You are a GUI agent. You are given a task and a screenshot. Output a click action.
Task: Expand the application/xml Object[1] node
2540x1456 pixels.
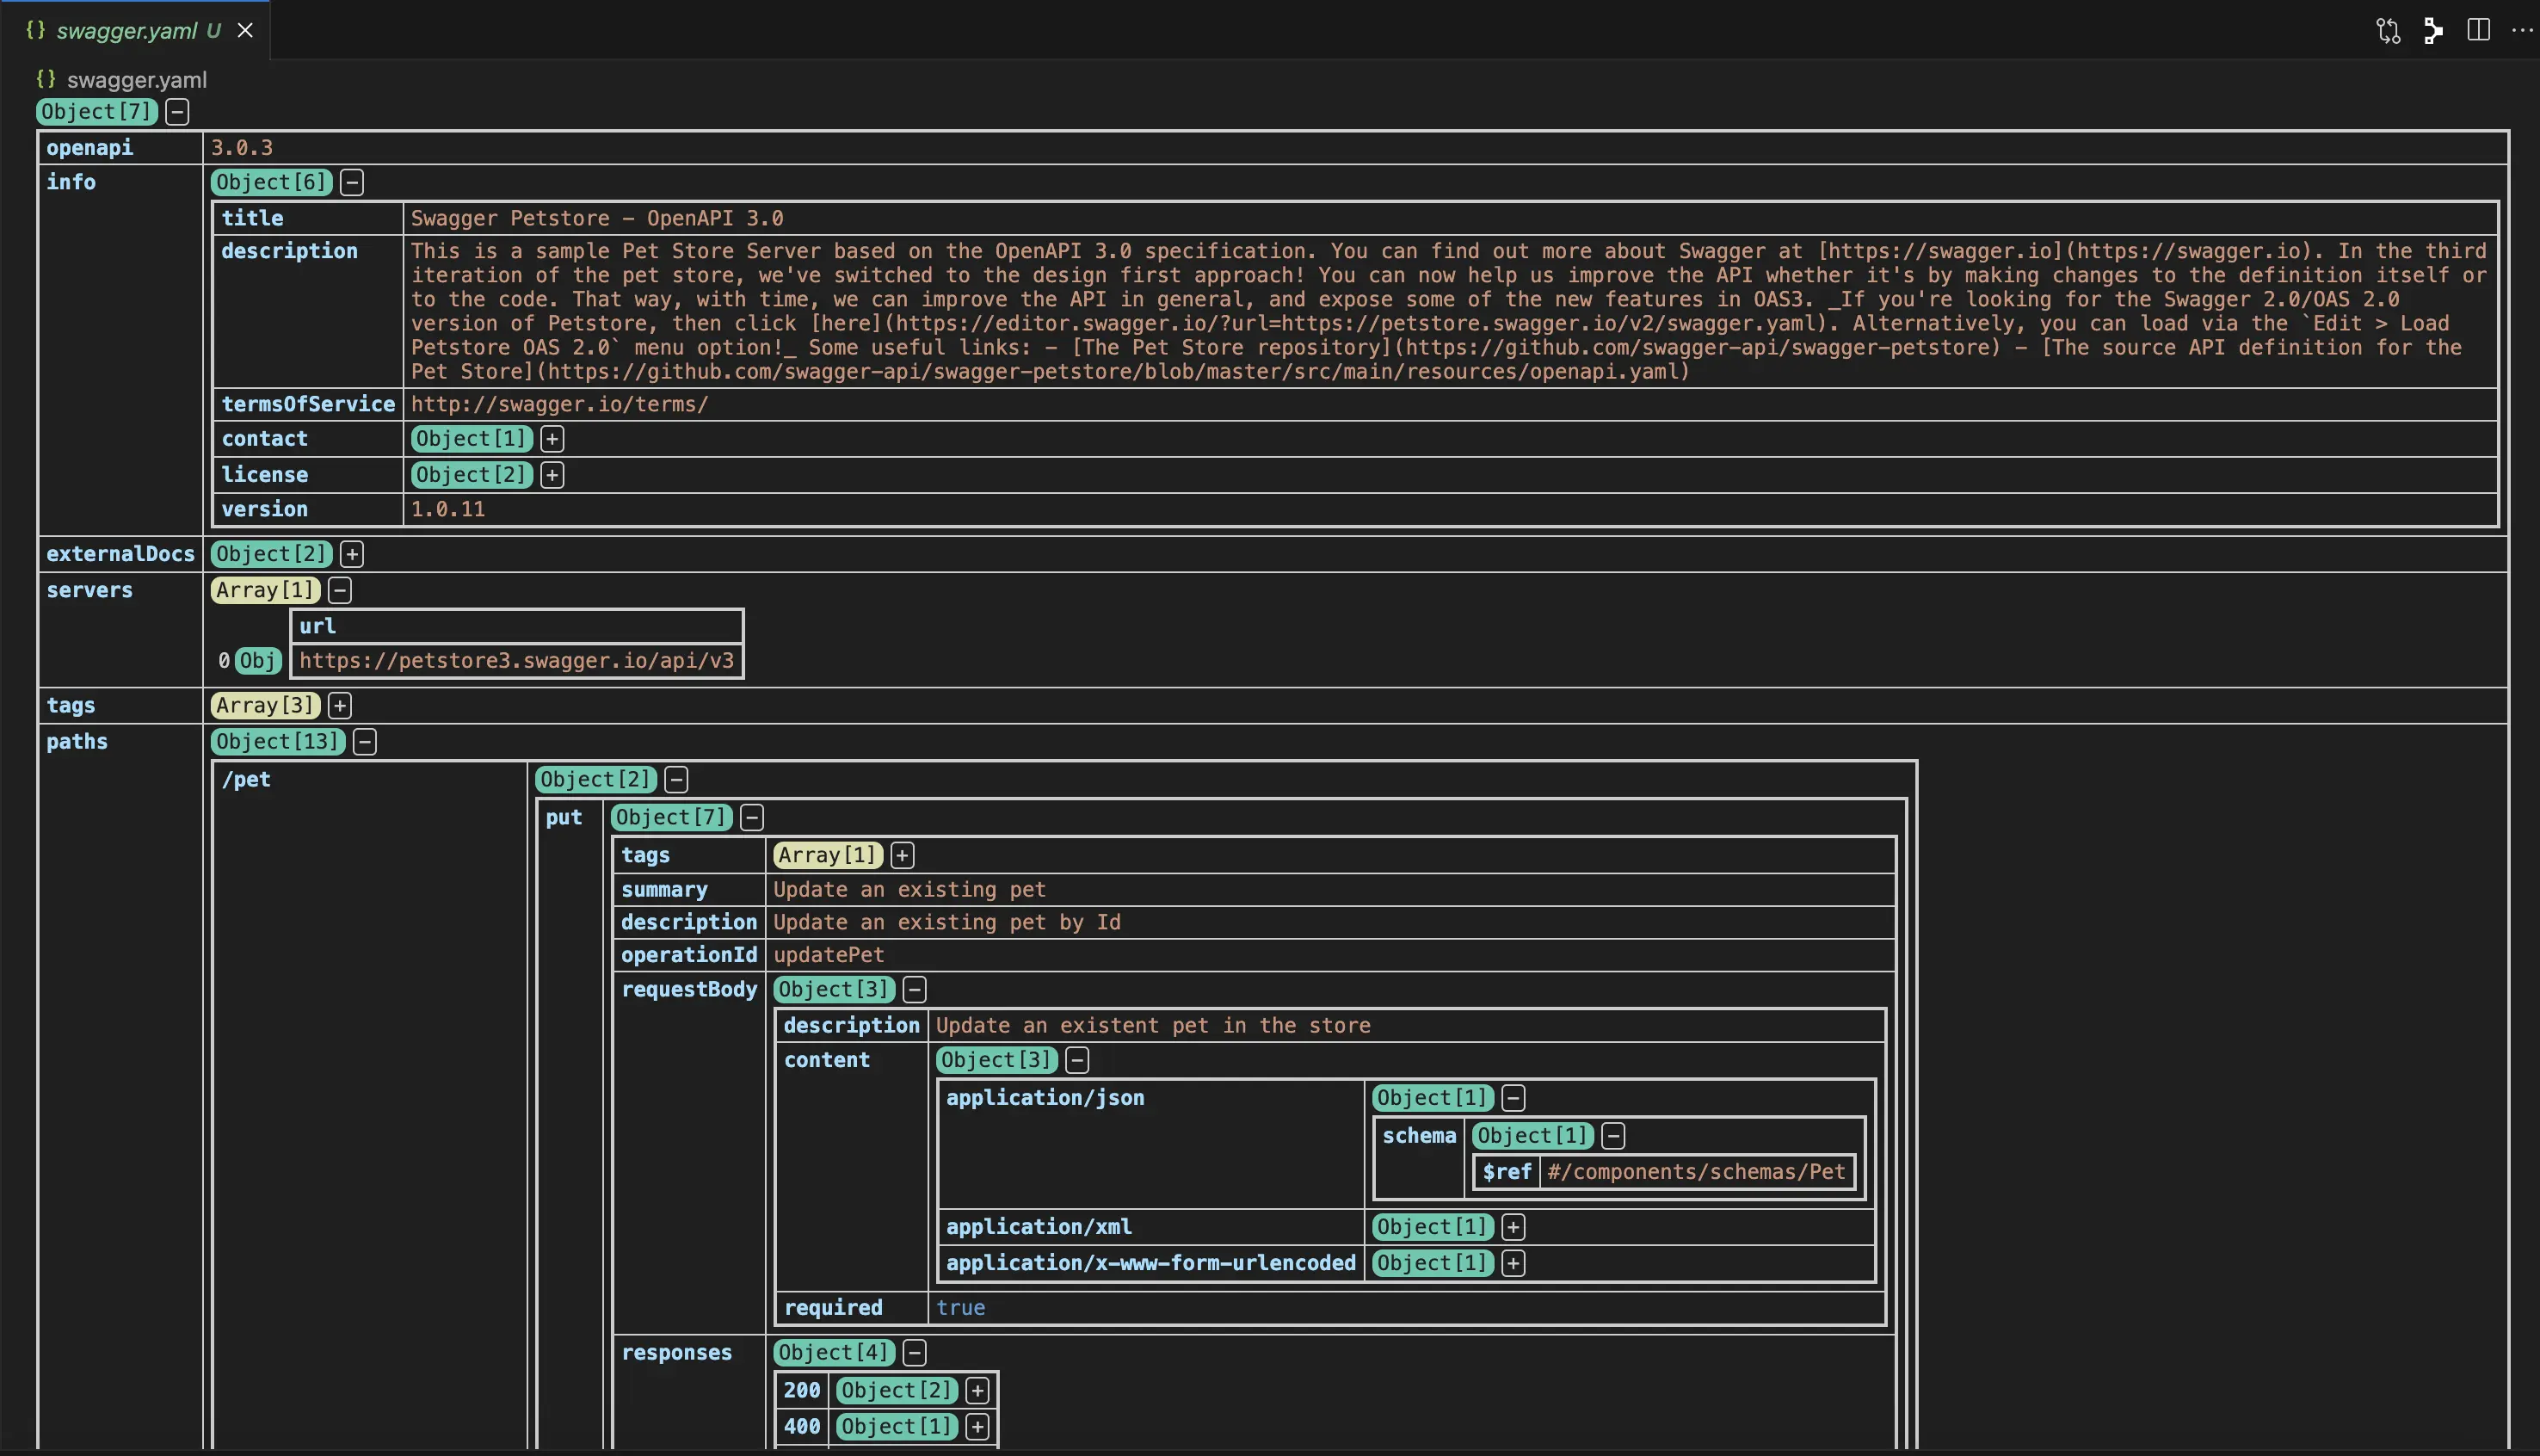click(1514, 1226)
